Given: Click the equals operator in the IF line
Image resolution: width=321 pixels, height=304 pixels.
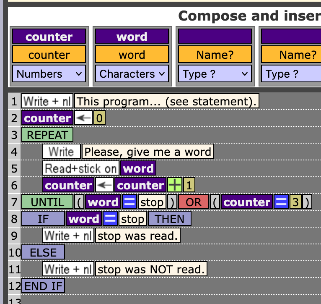Looking at the screenshot, I should coord(110,219).
